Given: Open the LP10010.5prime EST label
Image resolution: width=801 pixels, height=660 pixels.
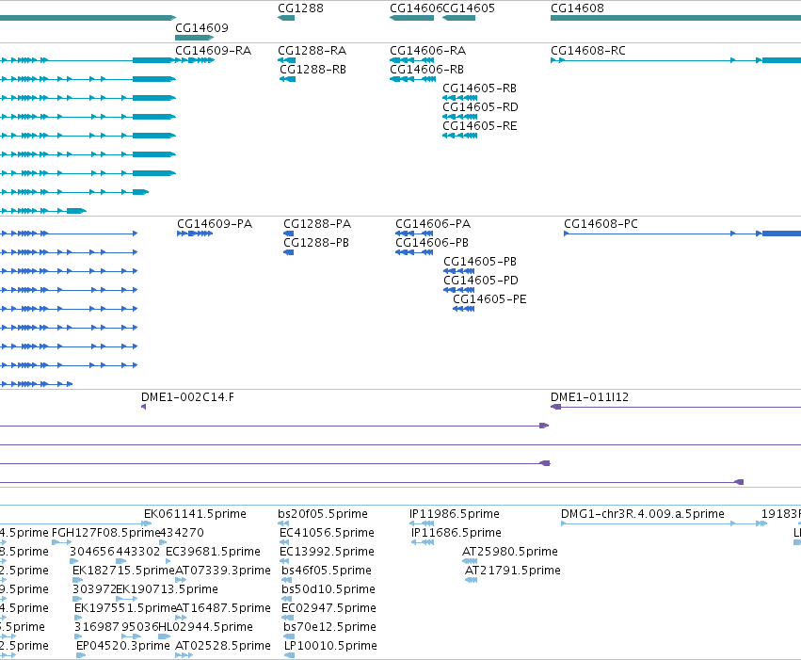Looking at the screenshot, I should [x=330, y=646].
